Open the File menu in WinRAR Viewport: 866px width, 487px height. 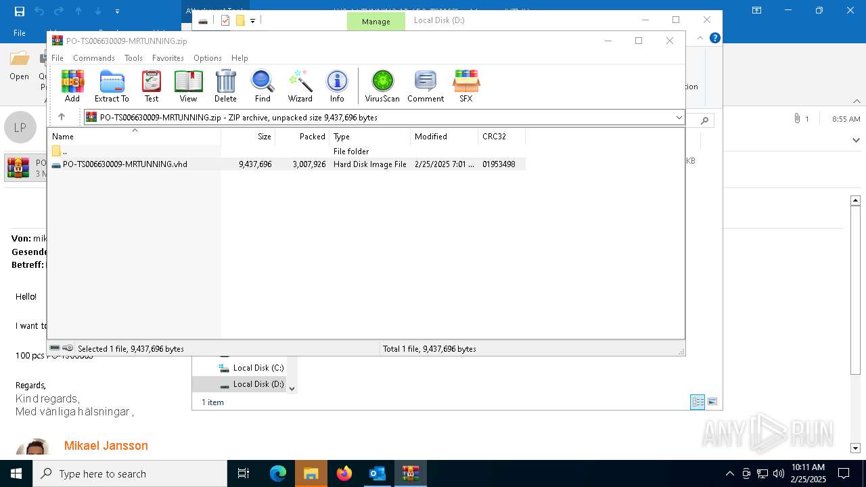[x=58, y=58]
